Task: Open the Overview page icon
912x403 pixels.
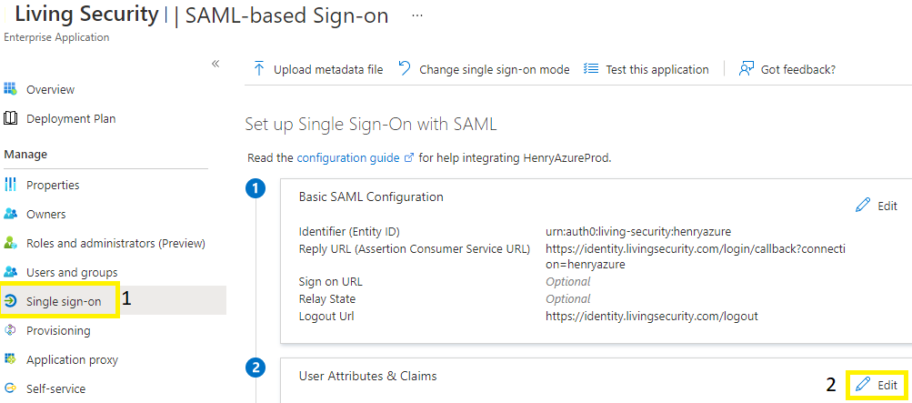Action: [x=10, y=89]
